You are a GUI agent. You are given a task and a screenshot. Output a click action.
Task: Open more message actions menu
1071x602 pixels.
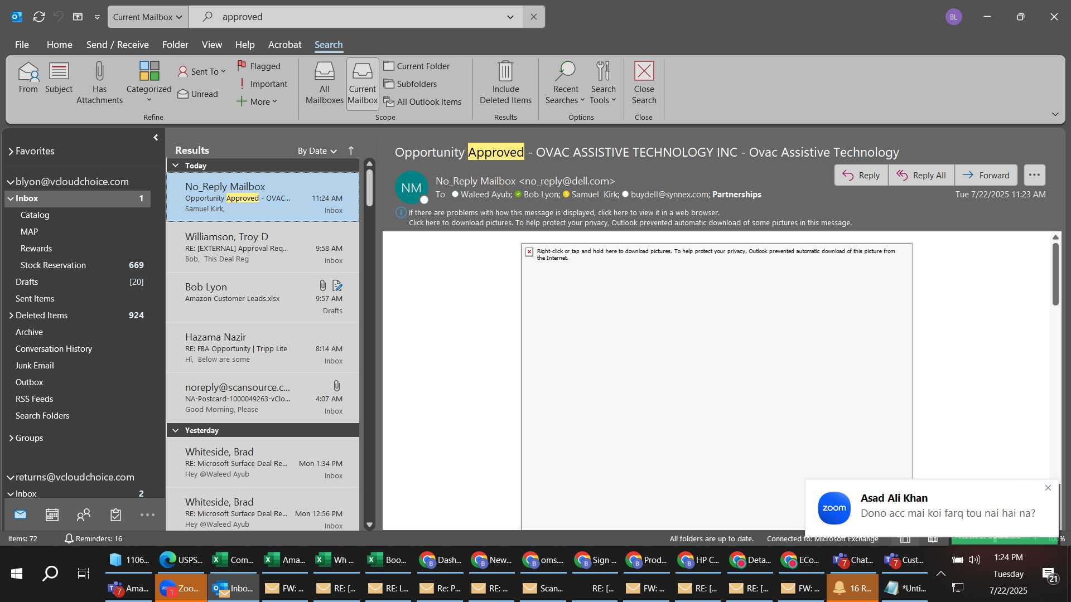coord(1034,175)
